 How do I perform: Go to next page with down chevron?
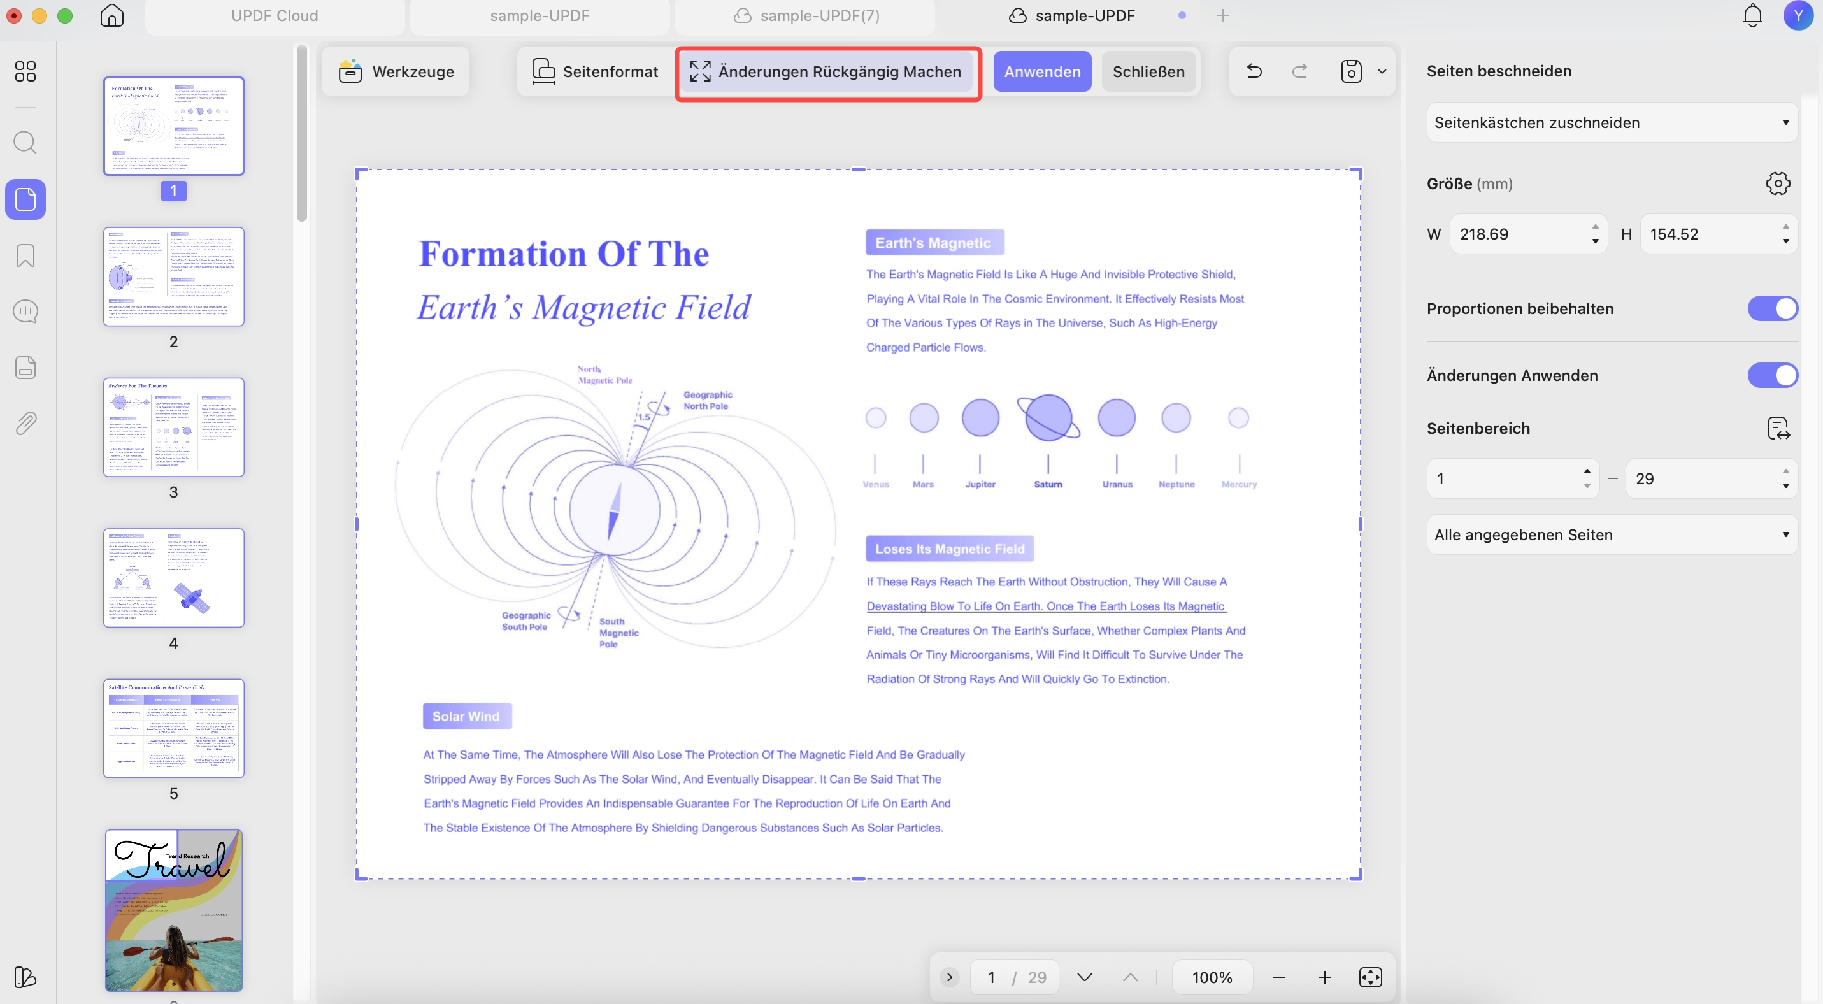click(x=1084, y=977)
